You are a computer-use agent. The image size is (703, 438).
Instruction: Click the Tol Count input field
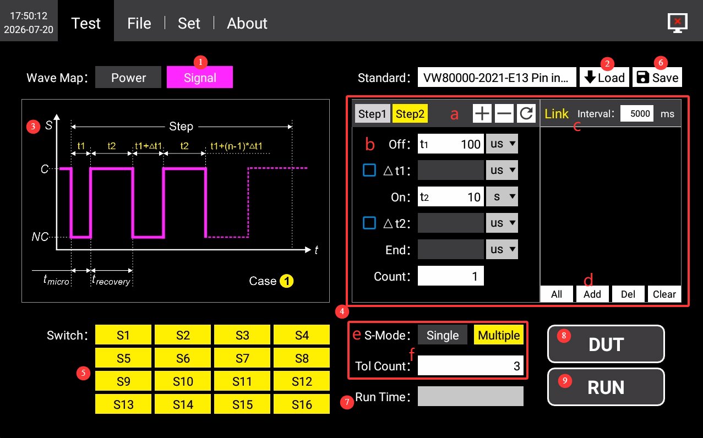tap(471, 366)
